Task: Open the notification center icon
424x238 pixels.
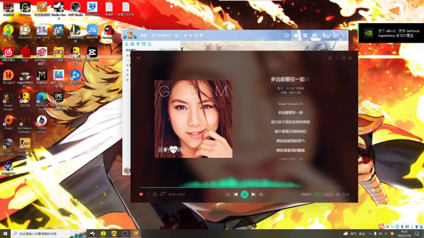Action: [417, 234]
